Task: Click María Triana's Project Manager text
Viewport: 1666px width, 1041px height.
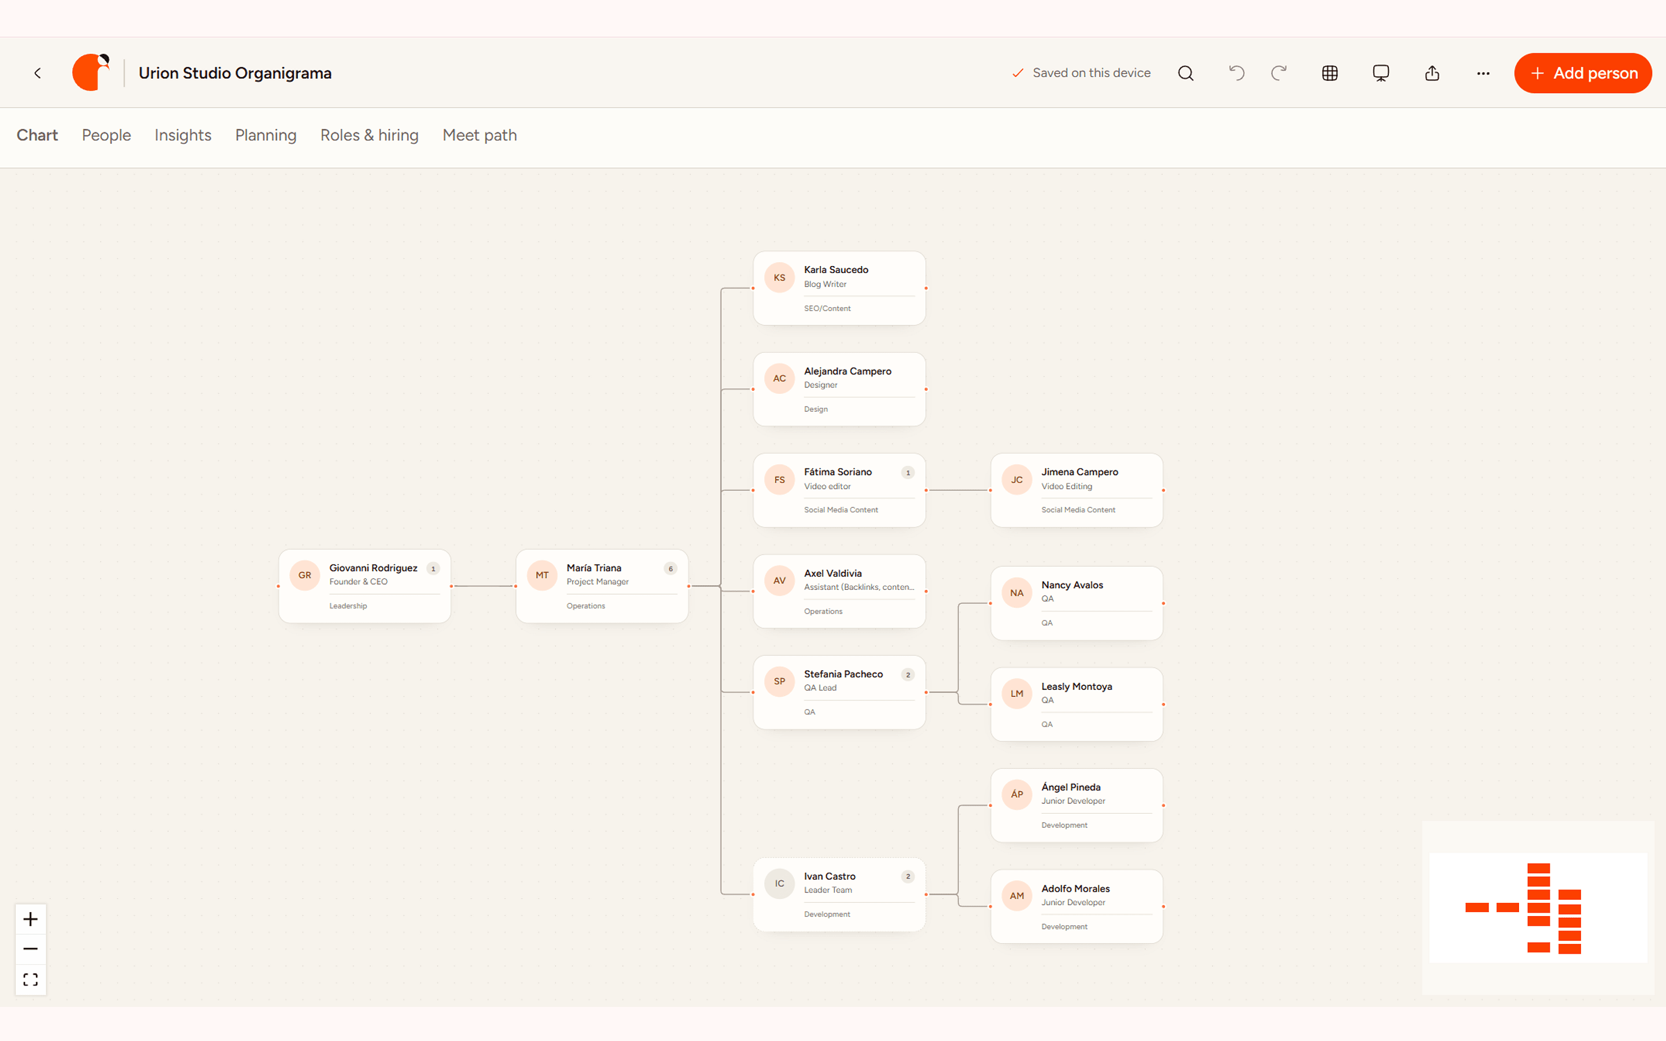Action: coord(598,582)
